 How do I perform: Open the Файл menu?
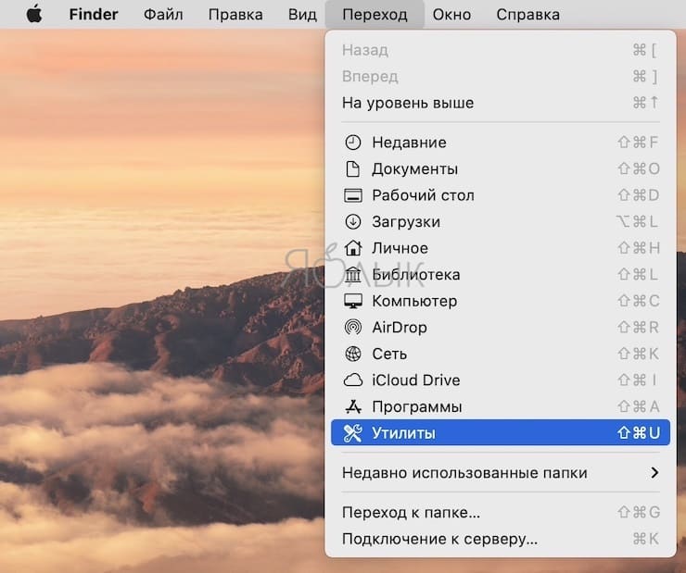[x=163, y=15]
